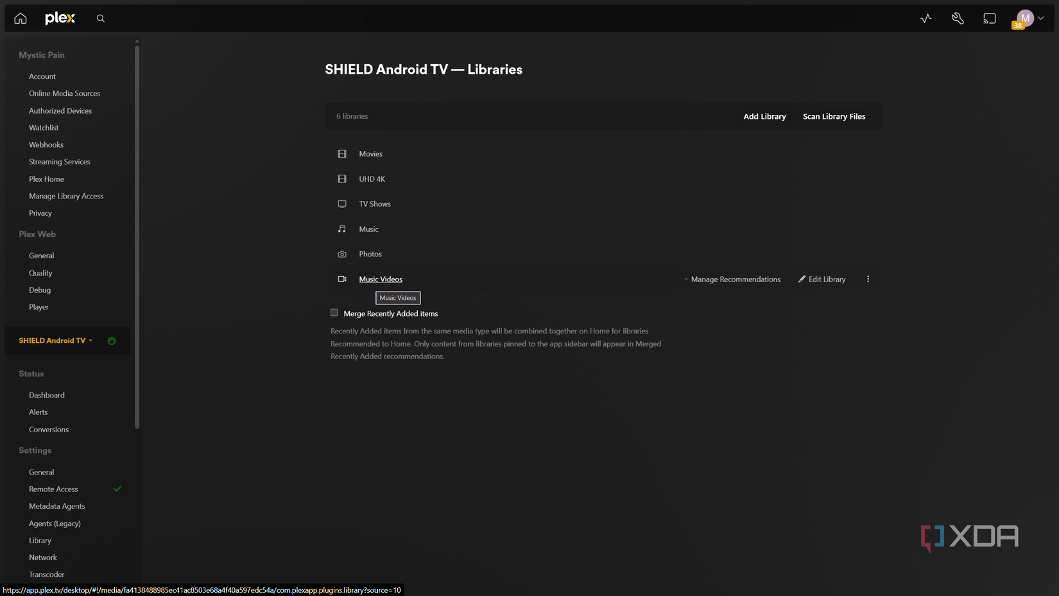
Task: Expand the account menu chevron
Action: pyautogui.click(x=1041, y=18)
